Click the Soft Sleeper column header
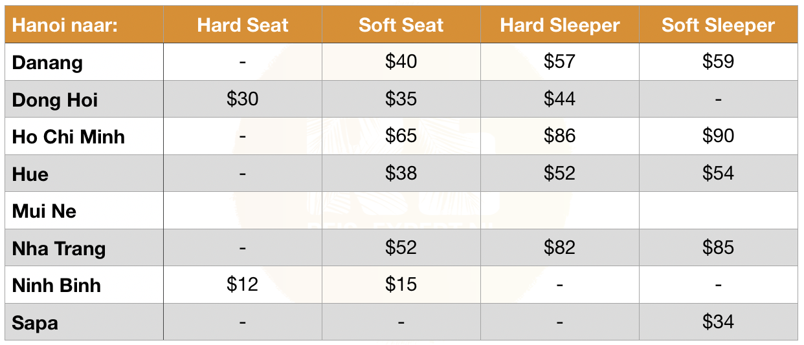This screenshot has height=345, width=804. (719, 25)
